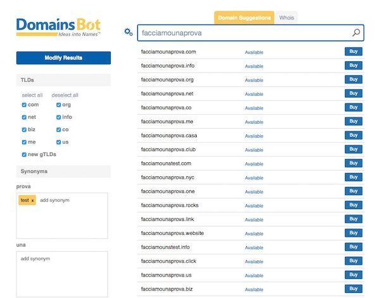The width and height of the screenshot is (386, 298).
Task: Remove the 'test' synonym tag
Action: coord(32,201)
